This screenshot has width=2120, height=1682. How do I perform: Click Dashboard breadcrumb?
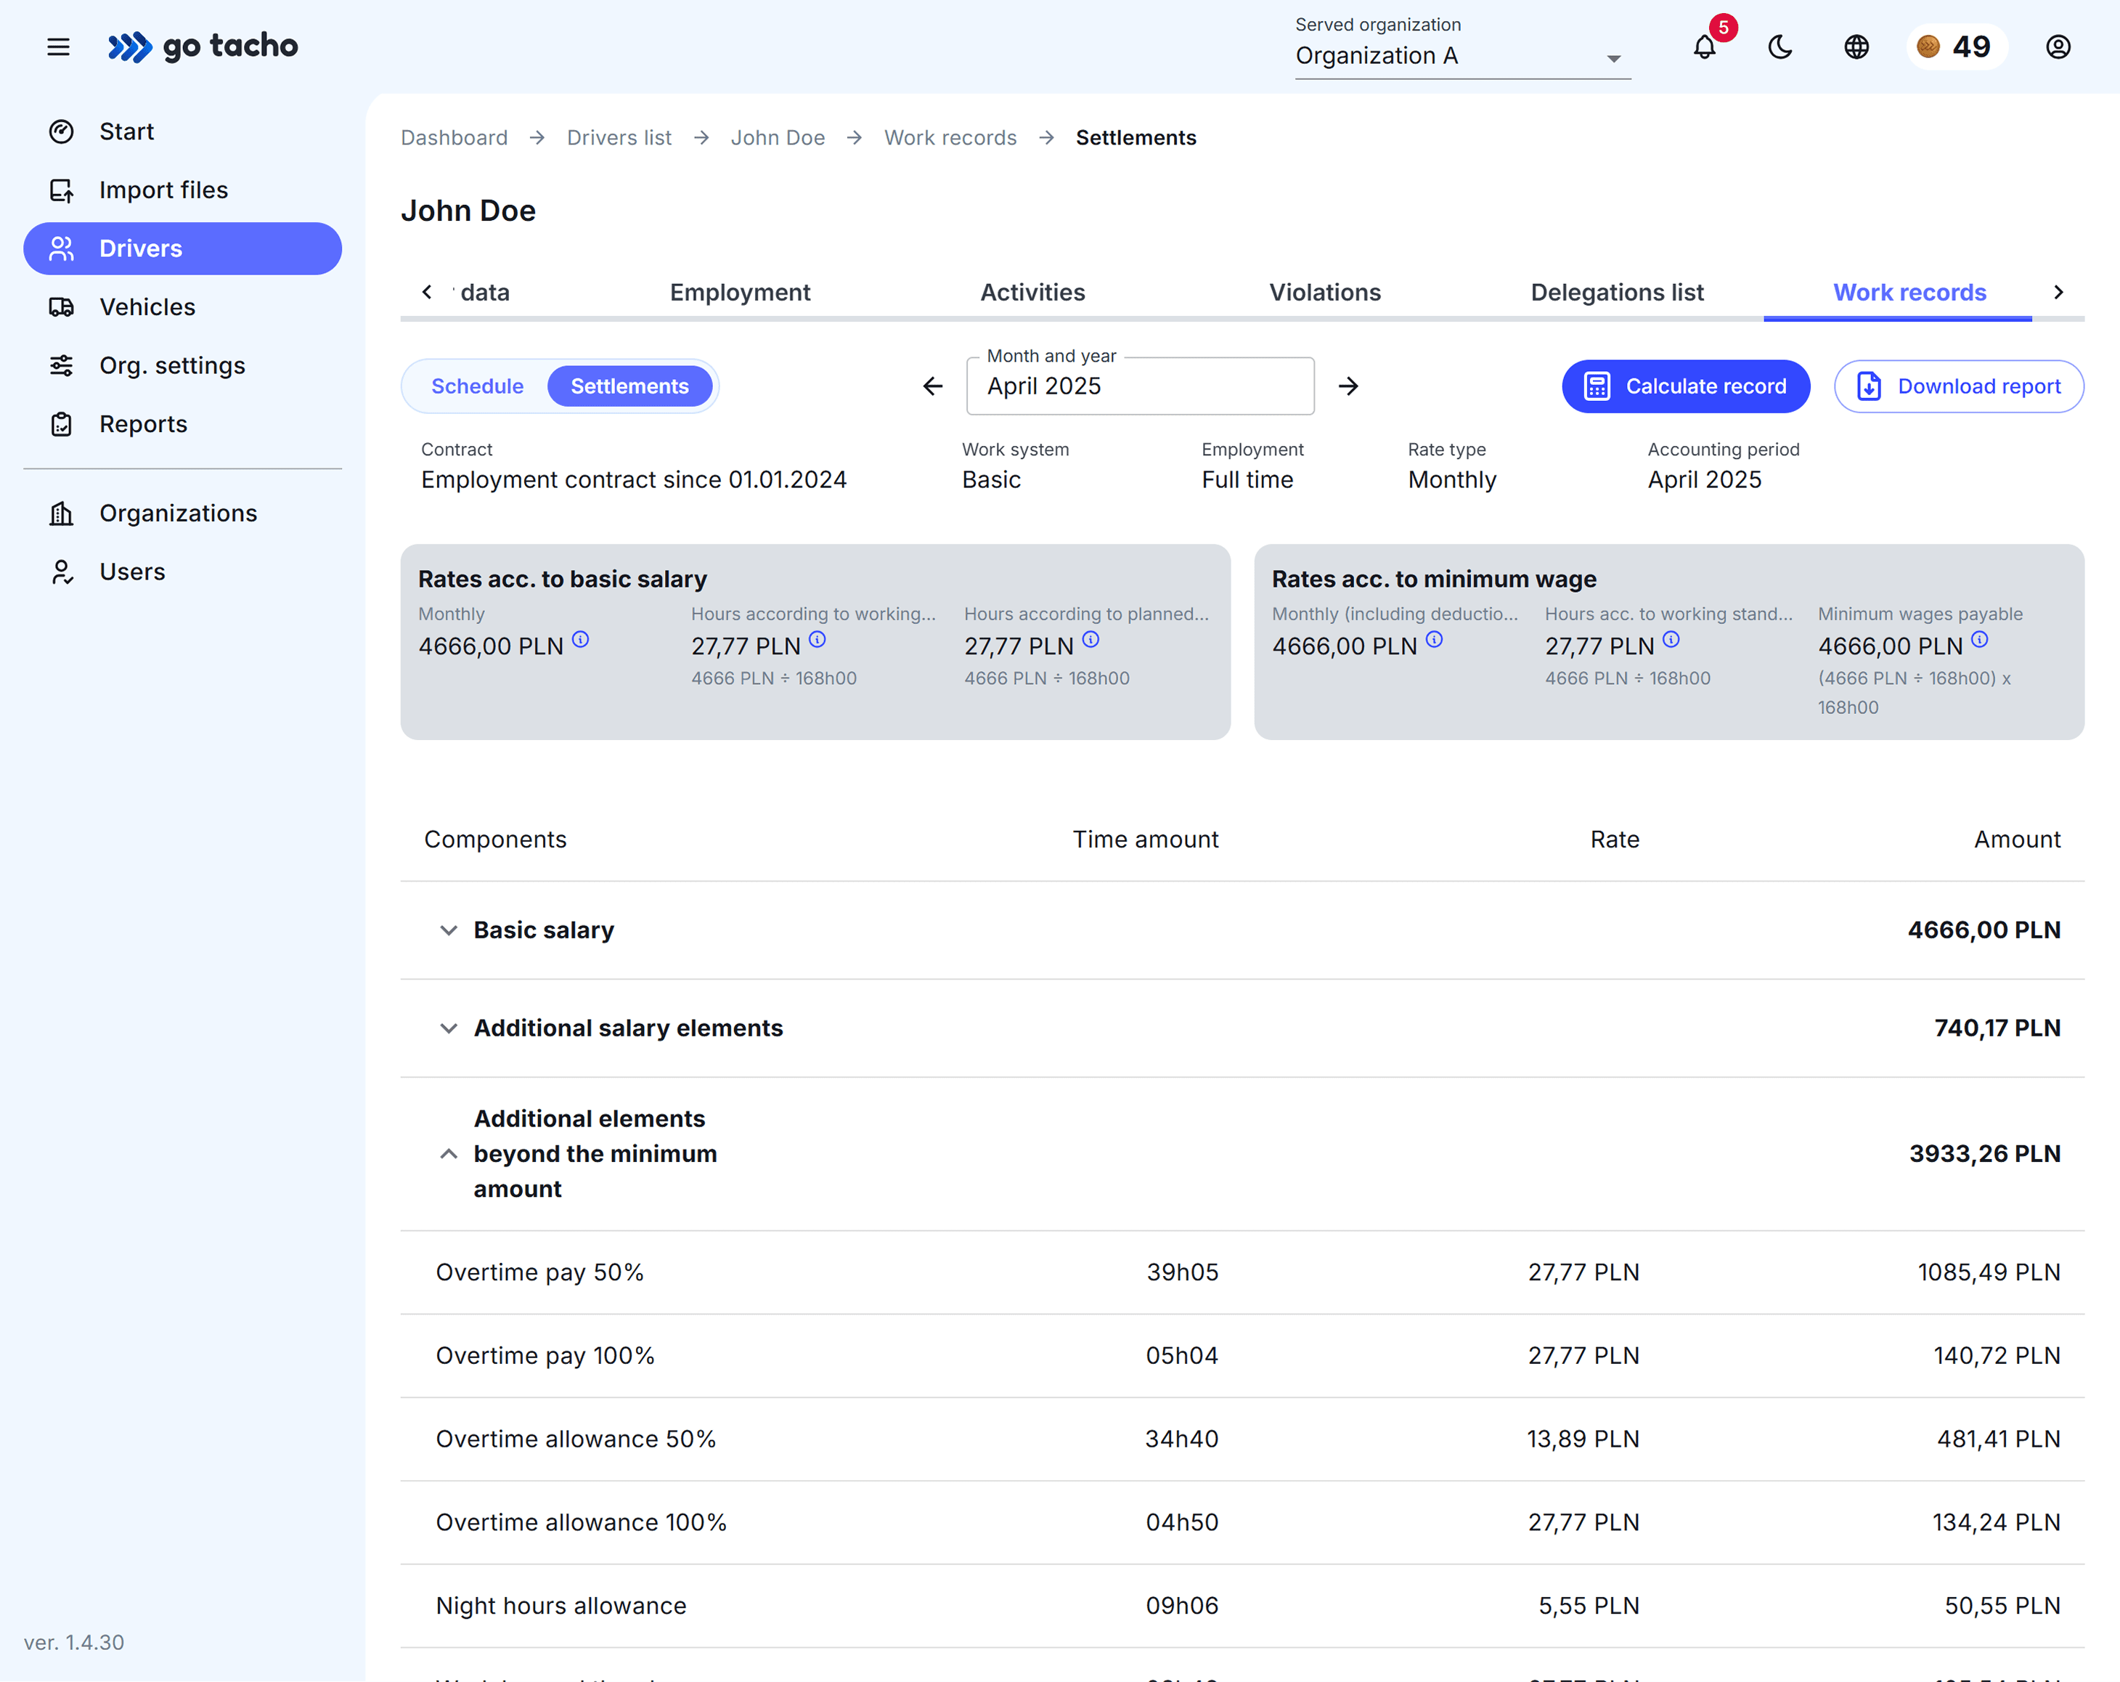point(454,138)
